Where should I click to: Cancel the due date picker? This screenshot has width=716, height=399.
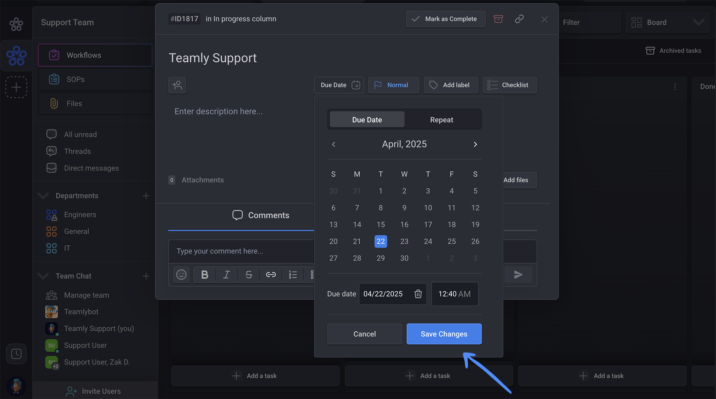pyautogui.click(x=365, y=334)
